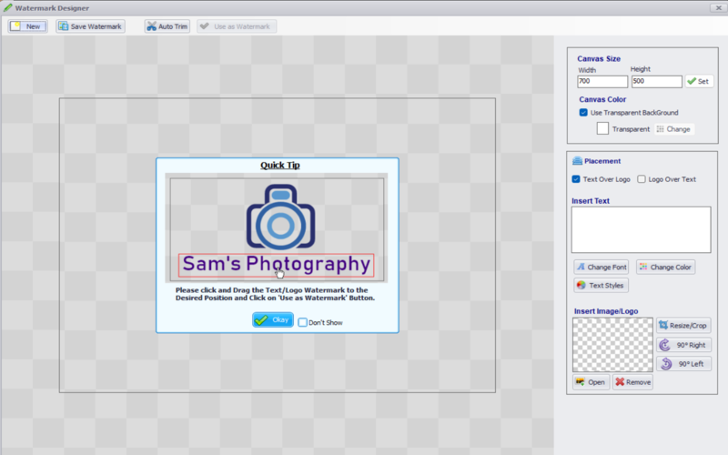Click the camera logo in Quick Tip
Image resolution: width=728 pixels, height=455 pixels.
click(280, 217)
